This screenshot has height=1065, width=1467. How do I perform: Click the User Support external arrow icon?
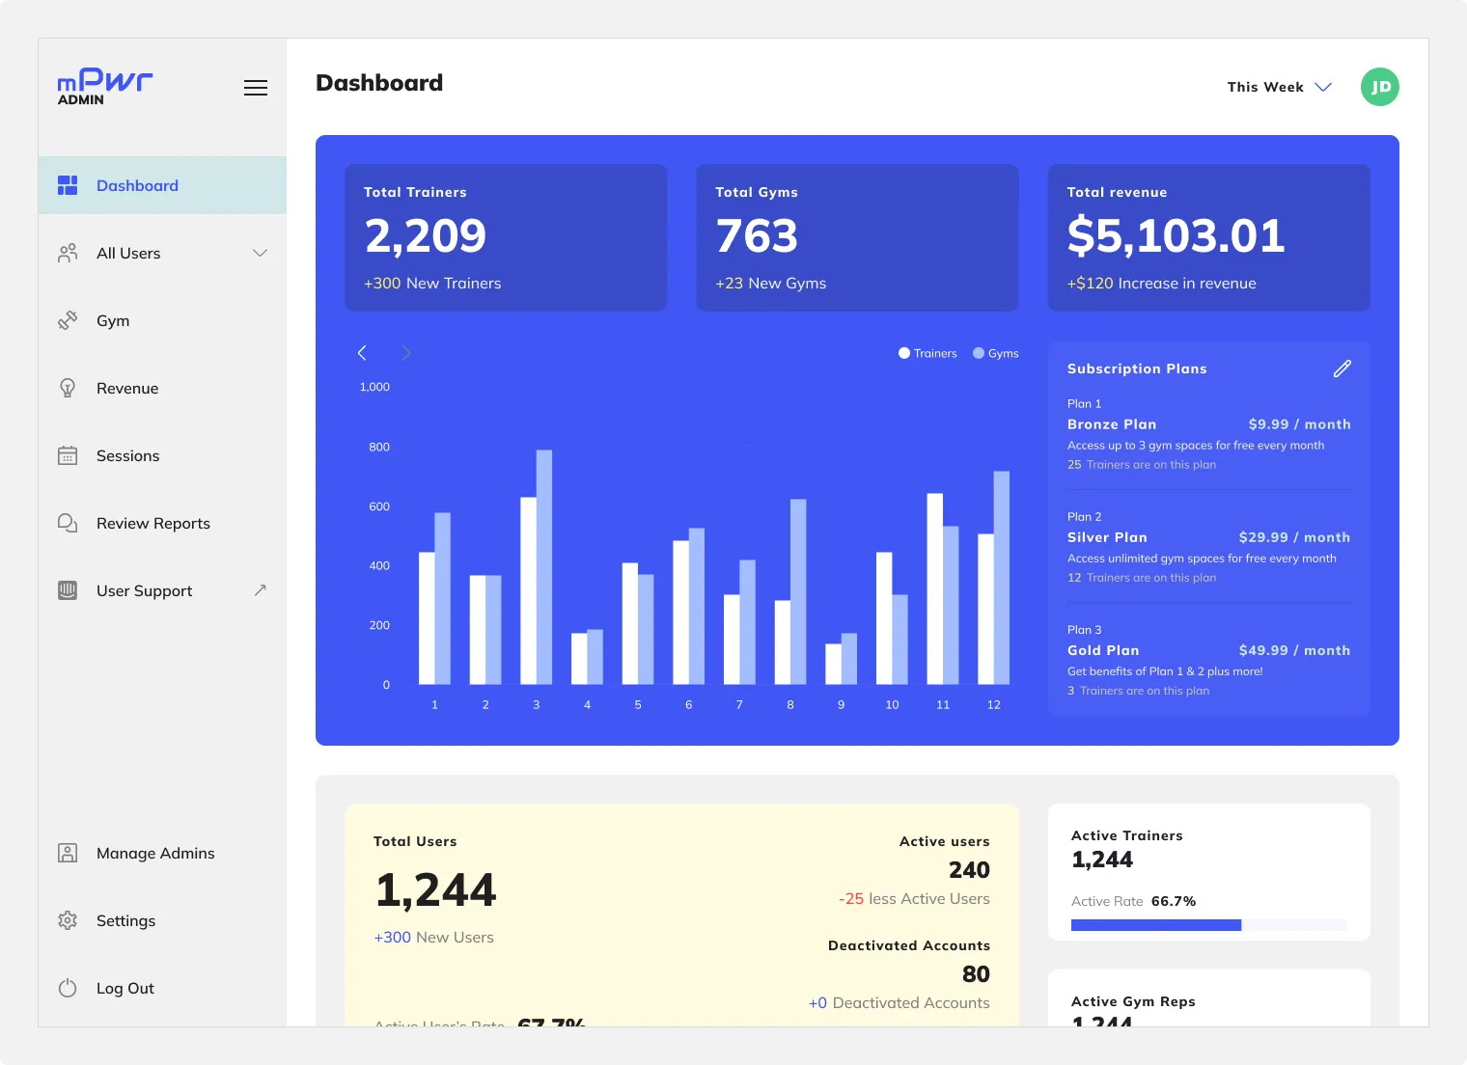click(x=260, y=590)
